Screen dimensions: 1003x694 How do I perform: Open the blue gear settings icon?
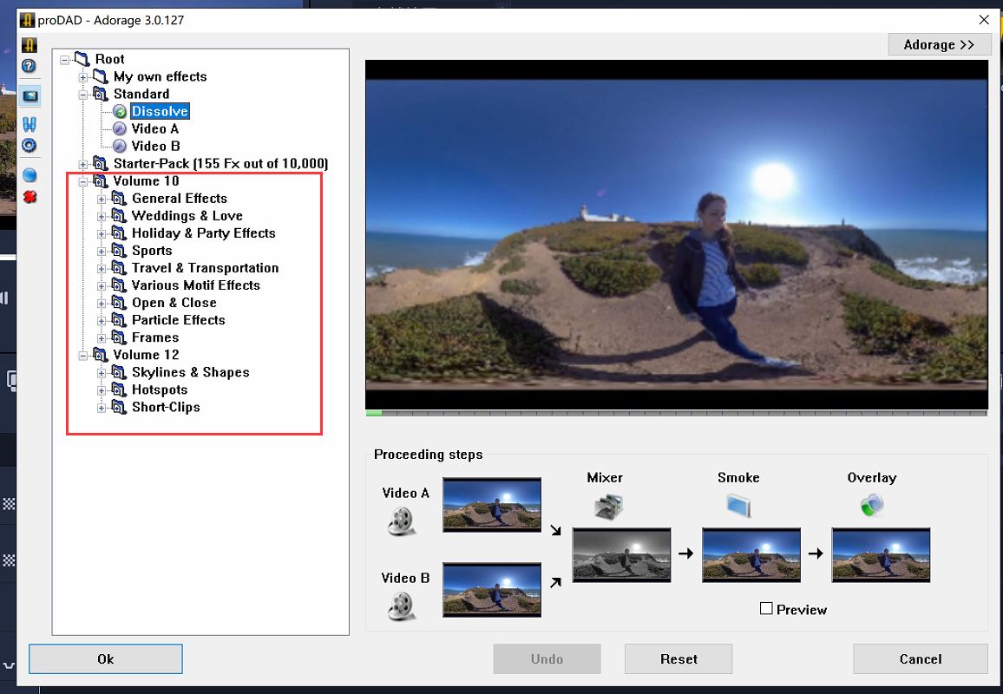click(29, 145)
